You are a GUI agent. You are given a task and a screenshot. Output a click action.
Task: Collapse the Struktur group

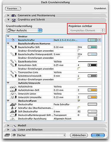click(x=8, y=36)
